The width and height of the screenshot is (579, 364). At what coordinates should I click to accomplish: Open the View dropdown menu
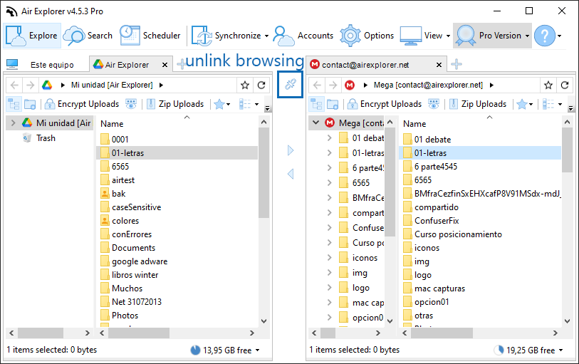click(x=425, y=36)
